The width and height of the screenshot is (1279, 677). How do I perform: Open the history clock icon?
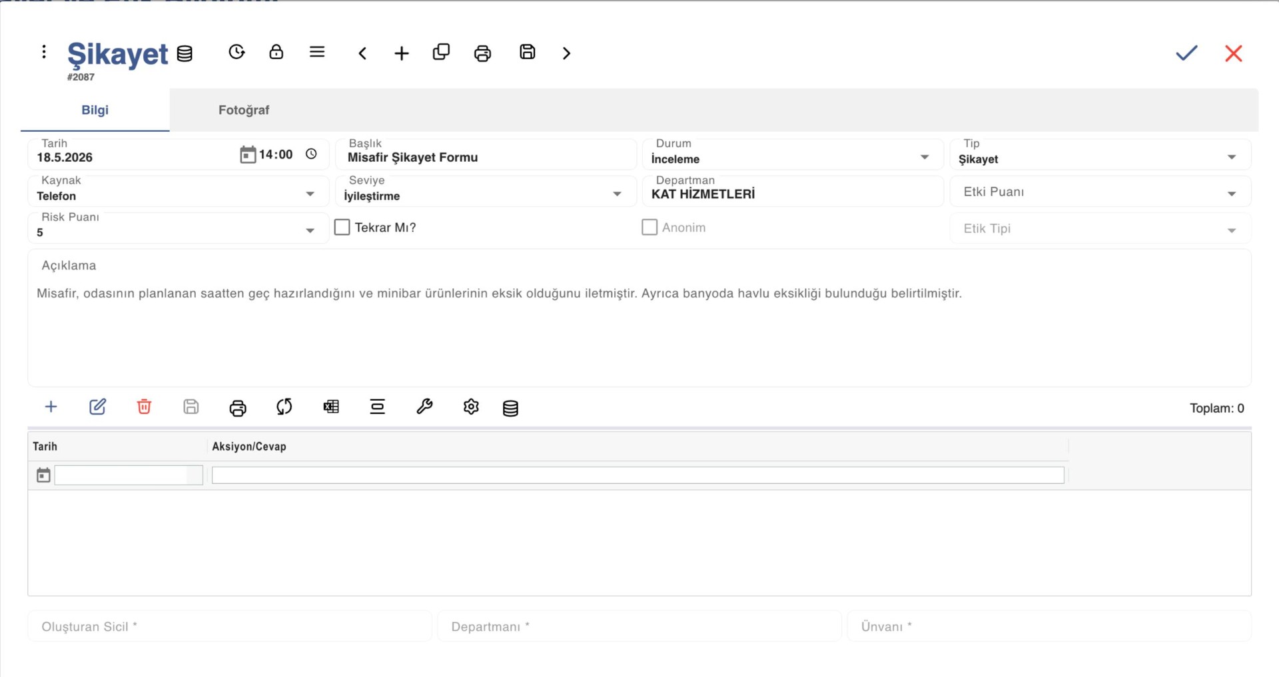(x=236, y=52)
